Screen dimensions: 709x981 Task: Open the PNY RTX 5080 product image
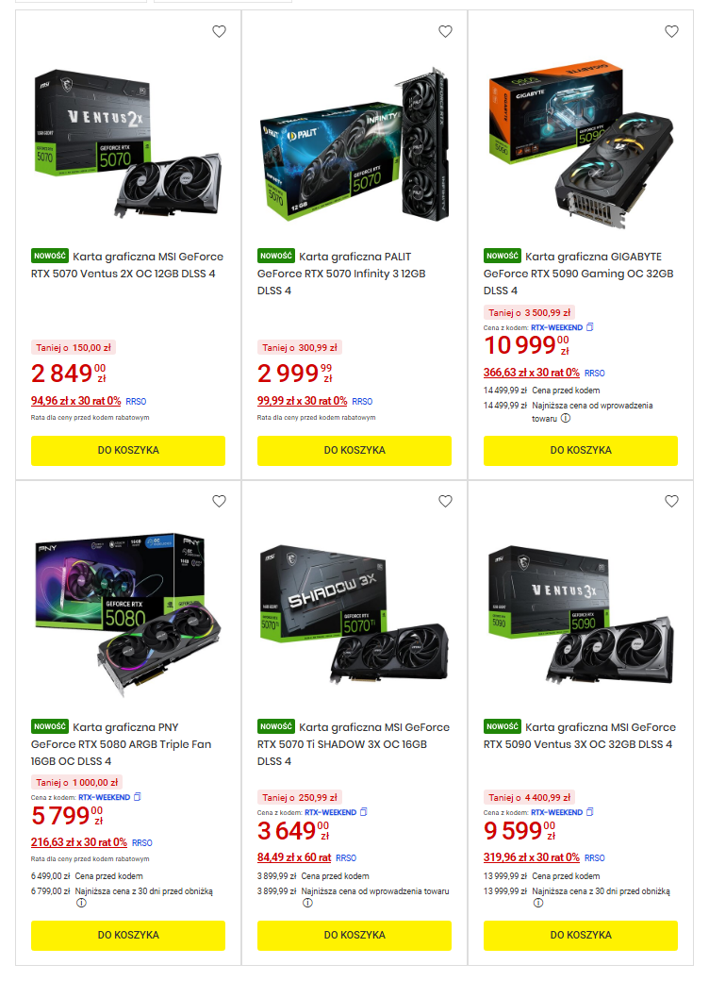pos(128,607)
